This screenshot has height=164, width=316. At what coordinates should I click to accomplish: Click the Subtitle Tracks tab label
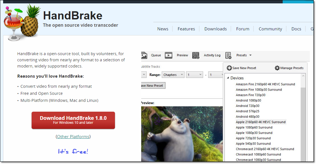point(151,67)
